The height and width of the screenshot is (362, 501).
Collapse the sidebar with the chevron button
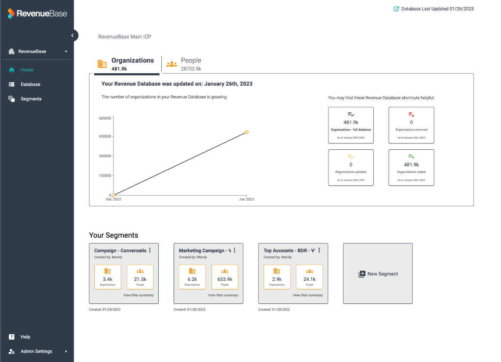(73, 36)
